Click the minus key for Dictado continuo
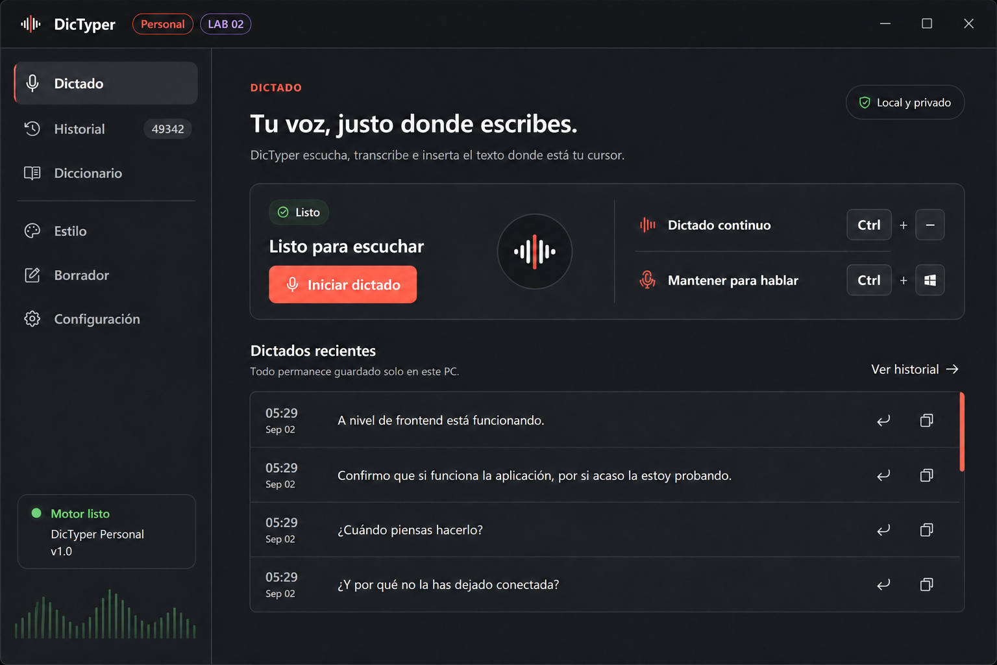 point(930,225)
